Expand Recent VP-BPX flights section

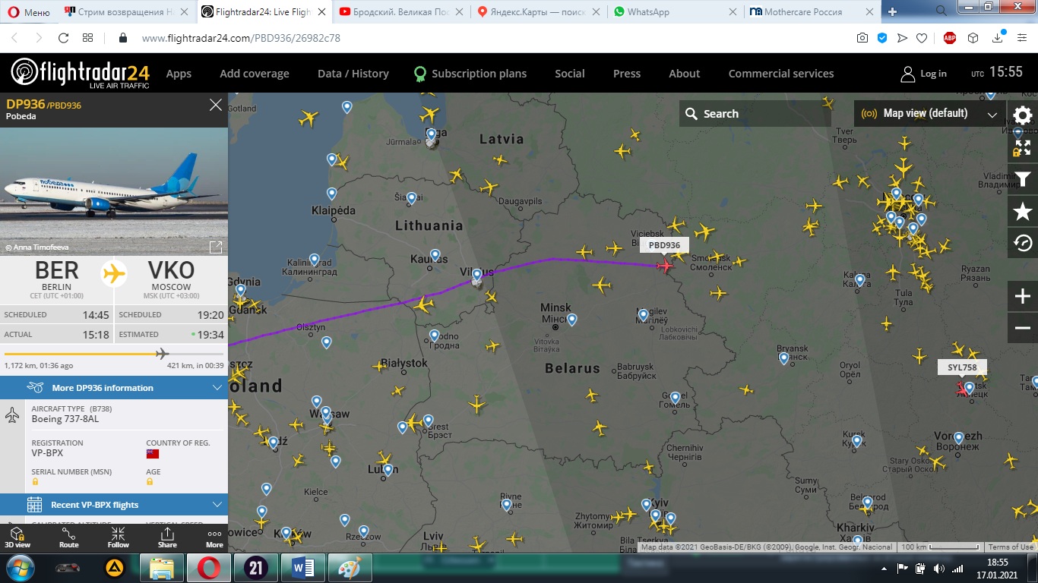point(114,505)
